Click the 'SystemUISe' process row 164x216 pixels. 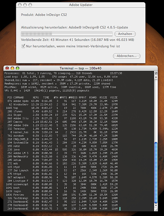[62, 143]
